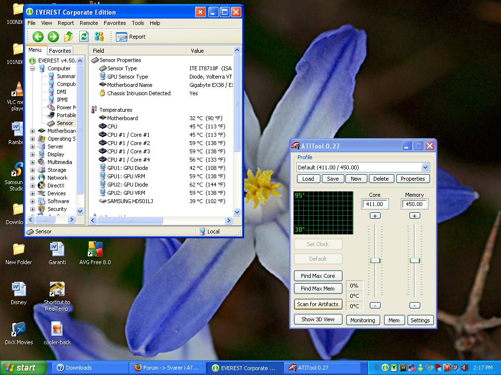Screen dimensions: 501x375
Task: Click the EVEREST info icon in system tray
Action: [386, 368]
